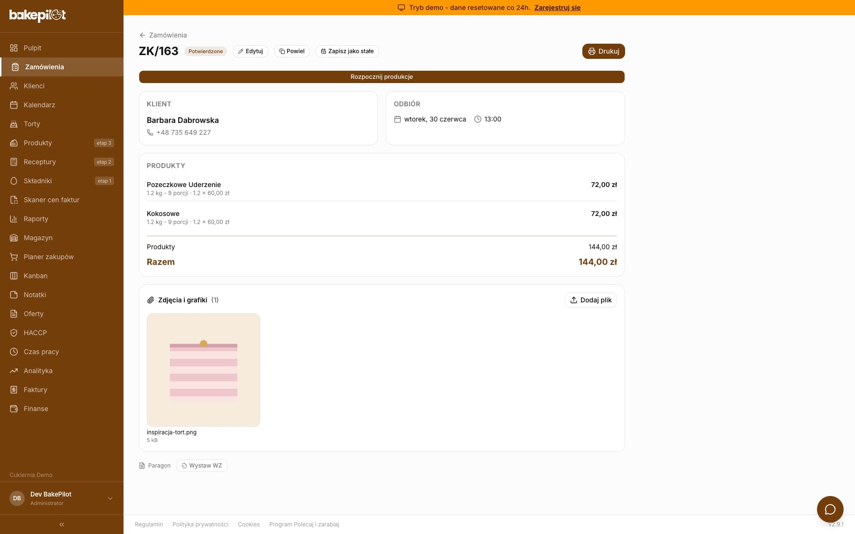
Task: Open Notatki menu item
Action: [62, 295]
